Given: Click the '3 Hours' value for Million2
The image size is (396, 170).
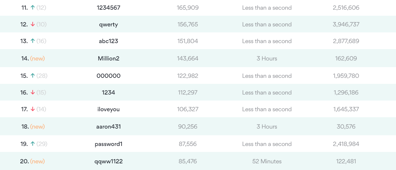Looking at the screenshot, I should (267, 58).
